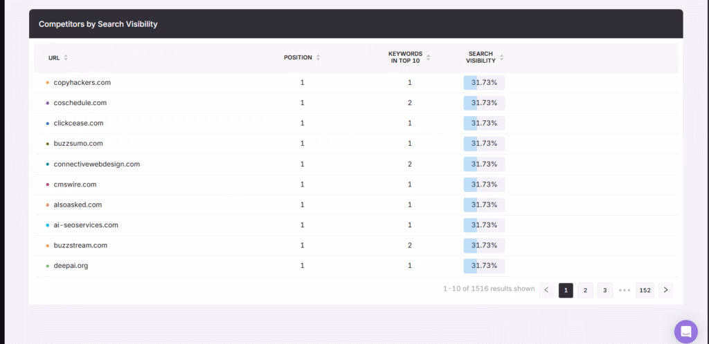Screen dimensions: 709x344
Task: Select current page 1 button
Action: click(x=566, y=290)
